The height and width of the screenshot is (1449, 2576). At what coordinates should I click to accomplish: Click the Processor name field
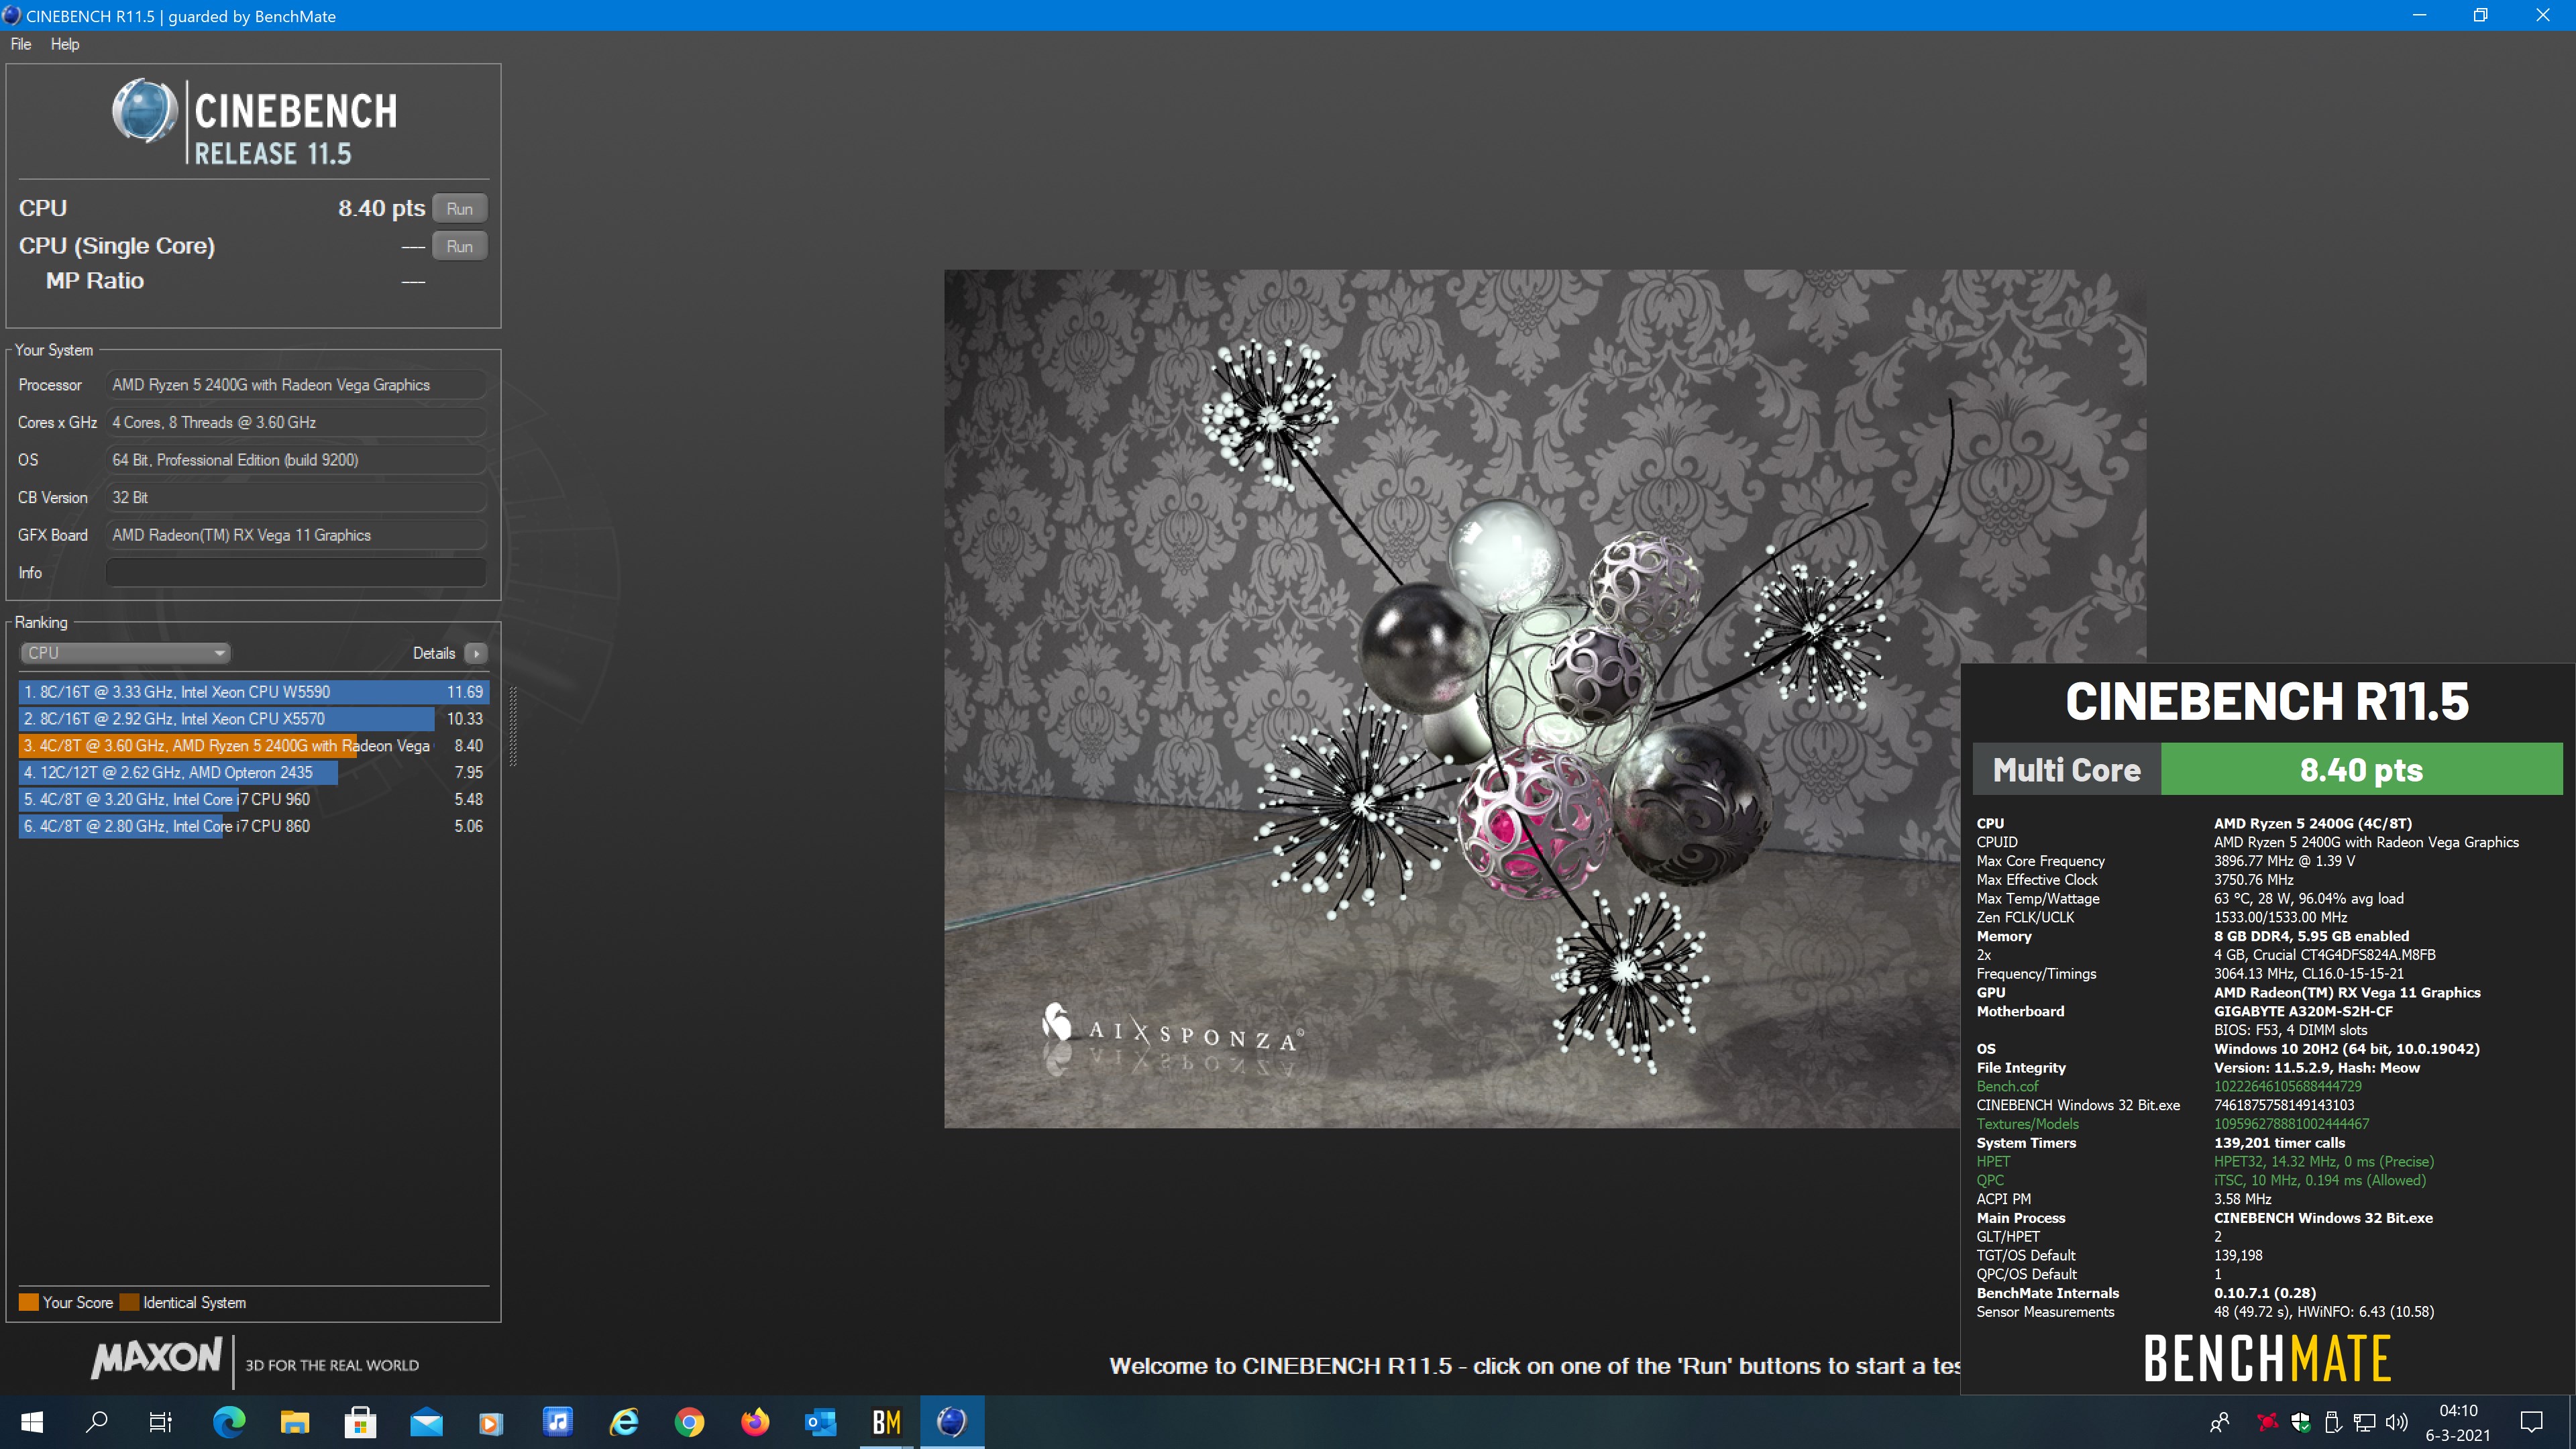296,385
